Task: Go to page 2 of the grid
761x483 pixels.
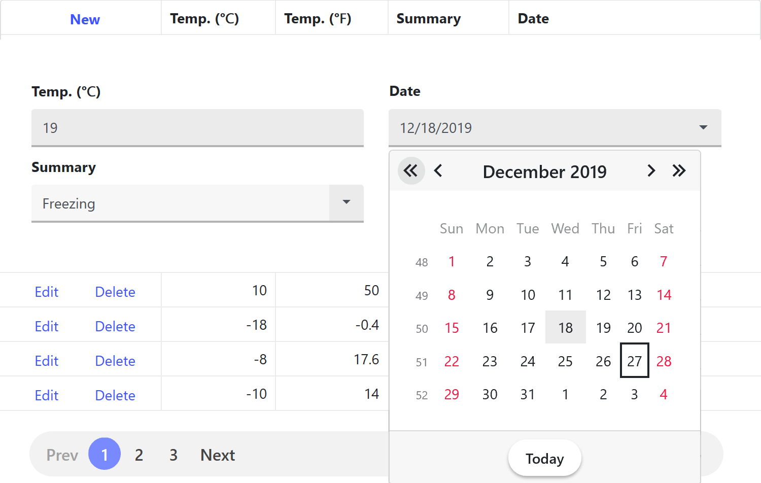Action: click(139, 455)
